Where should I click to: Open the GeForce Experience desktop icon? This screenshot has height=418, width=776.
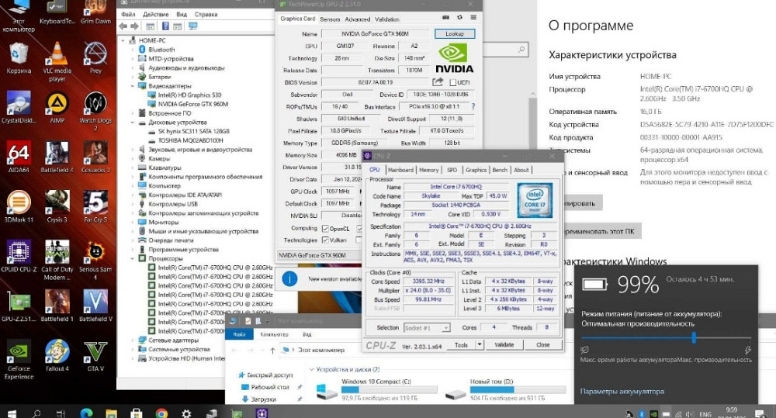tap(19, 359)
